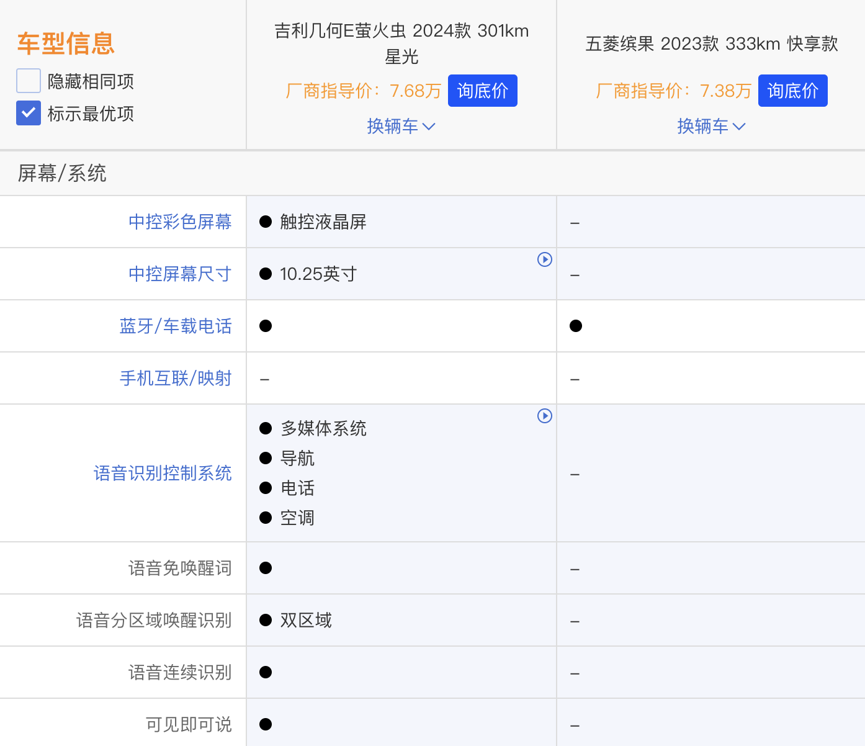The height and width of the screenshot is (746, 865).
Task: Play video icon in 中控屏幕尺寸 row
Action: coord(545,259)
